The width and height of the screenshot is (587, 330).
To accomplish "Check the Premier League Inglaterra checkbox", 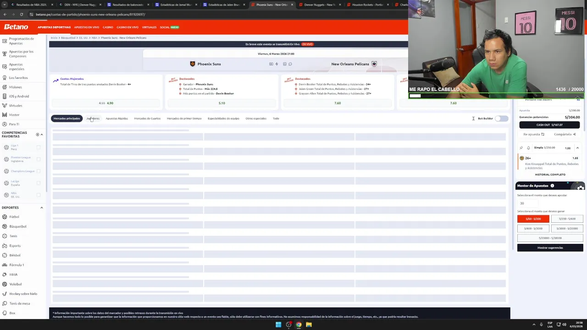I will (39, 159).
